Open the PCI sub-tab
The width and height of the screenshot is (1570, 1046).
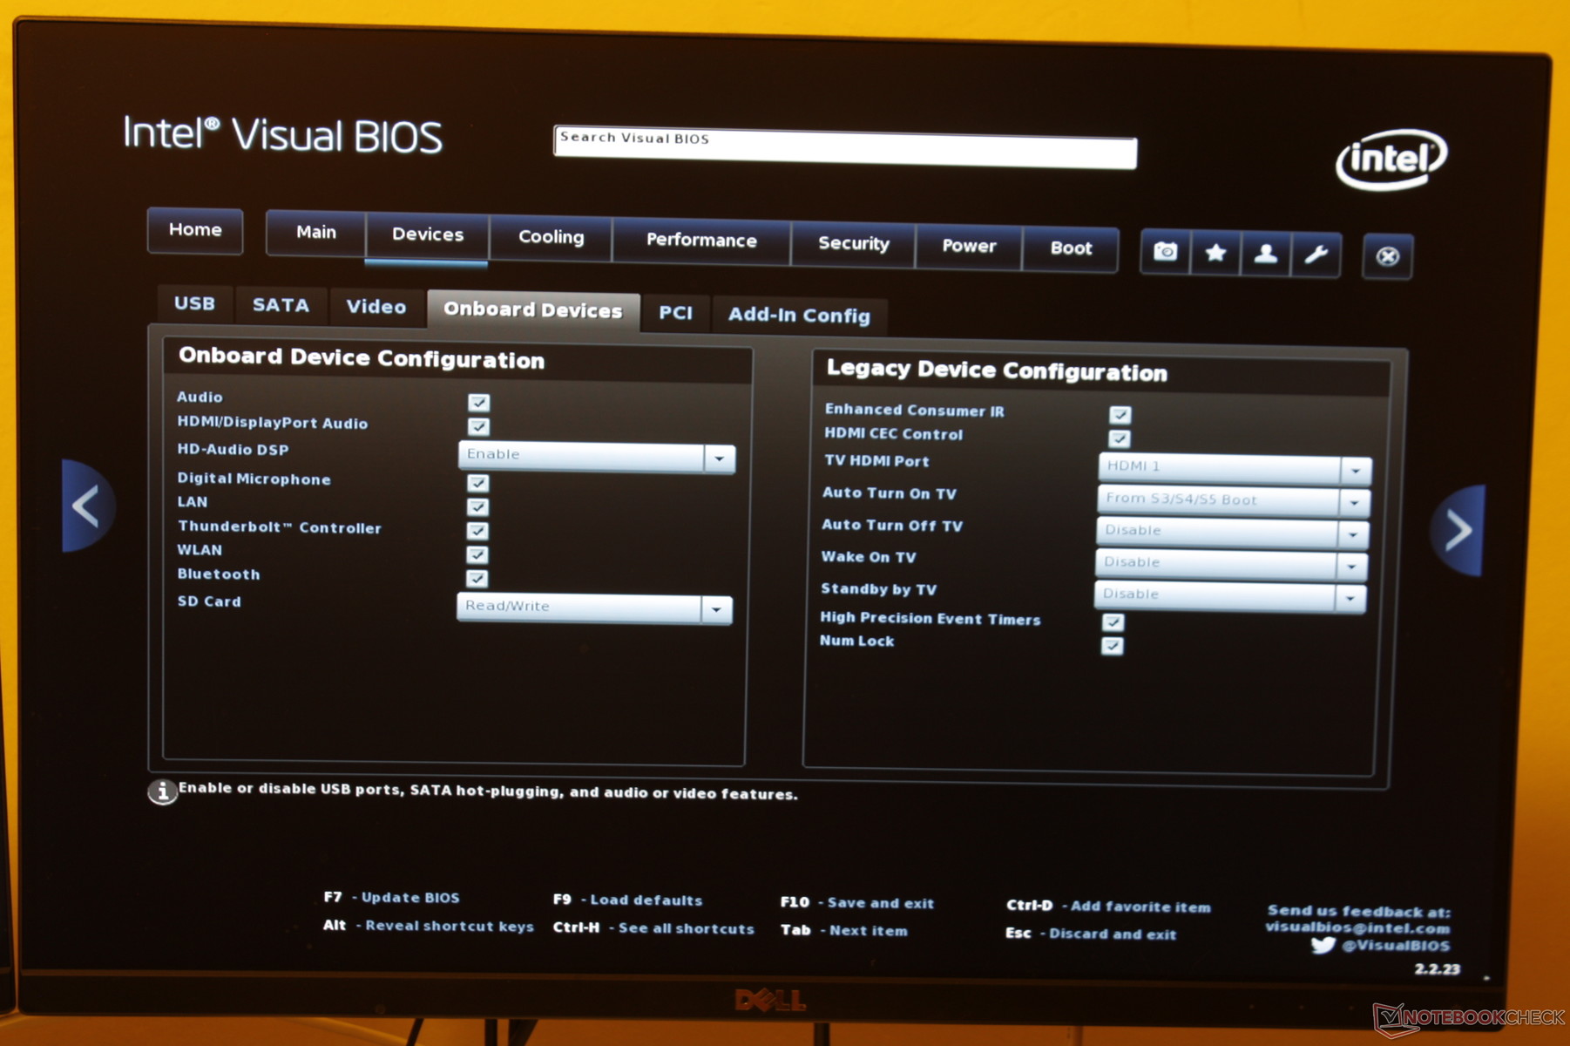click(x=675, y=314)
